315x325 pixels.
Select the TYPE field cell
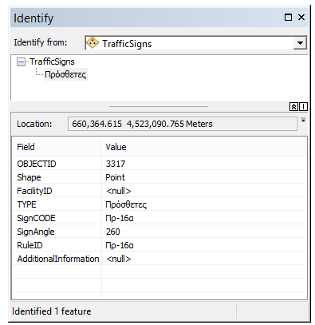(57, 204)
